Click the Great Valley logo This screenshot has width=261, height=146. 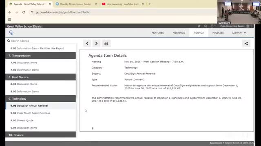coord(11,33)
